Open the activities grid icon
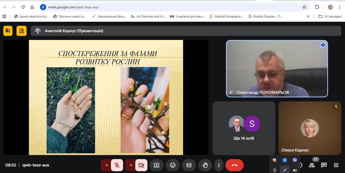The image size is (345, 173). [x=336, y=165]
